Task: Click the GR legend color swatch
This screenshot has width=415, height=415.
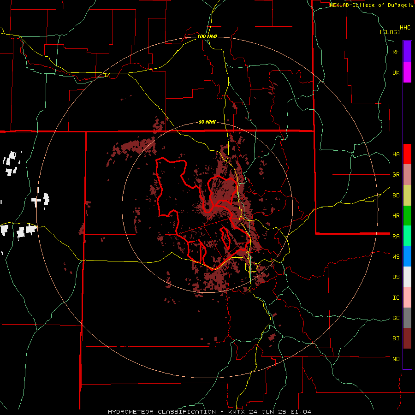Action: point(407,175)
